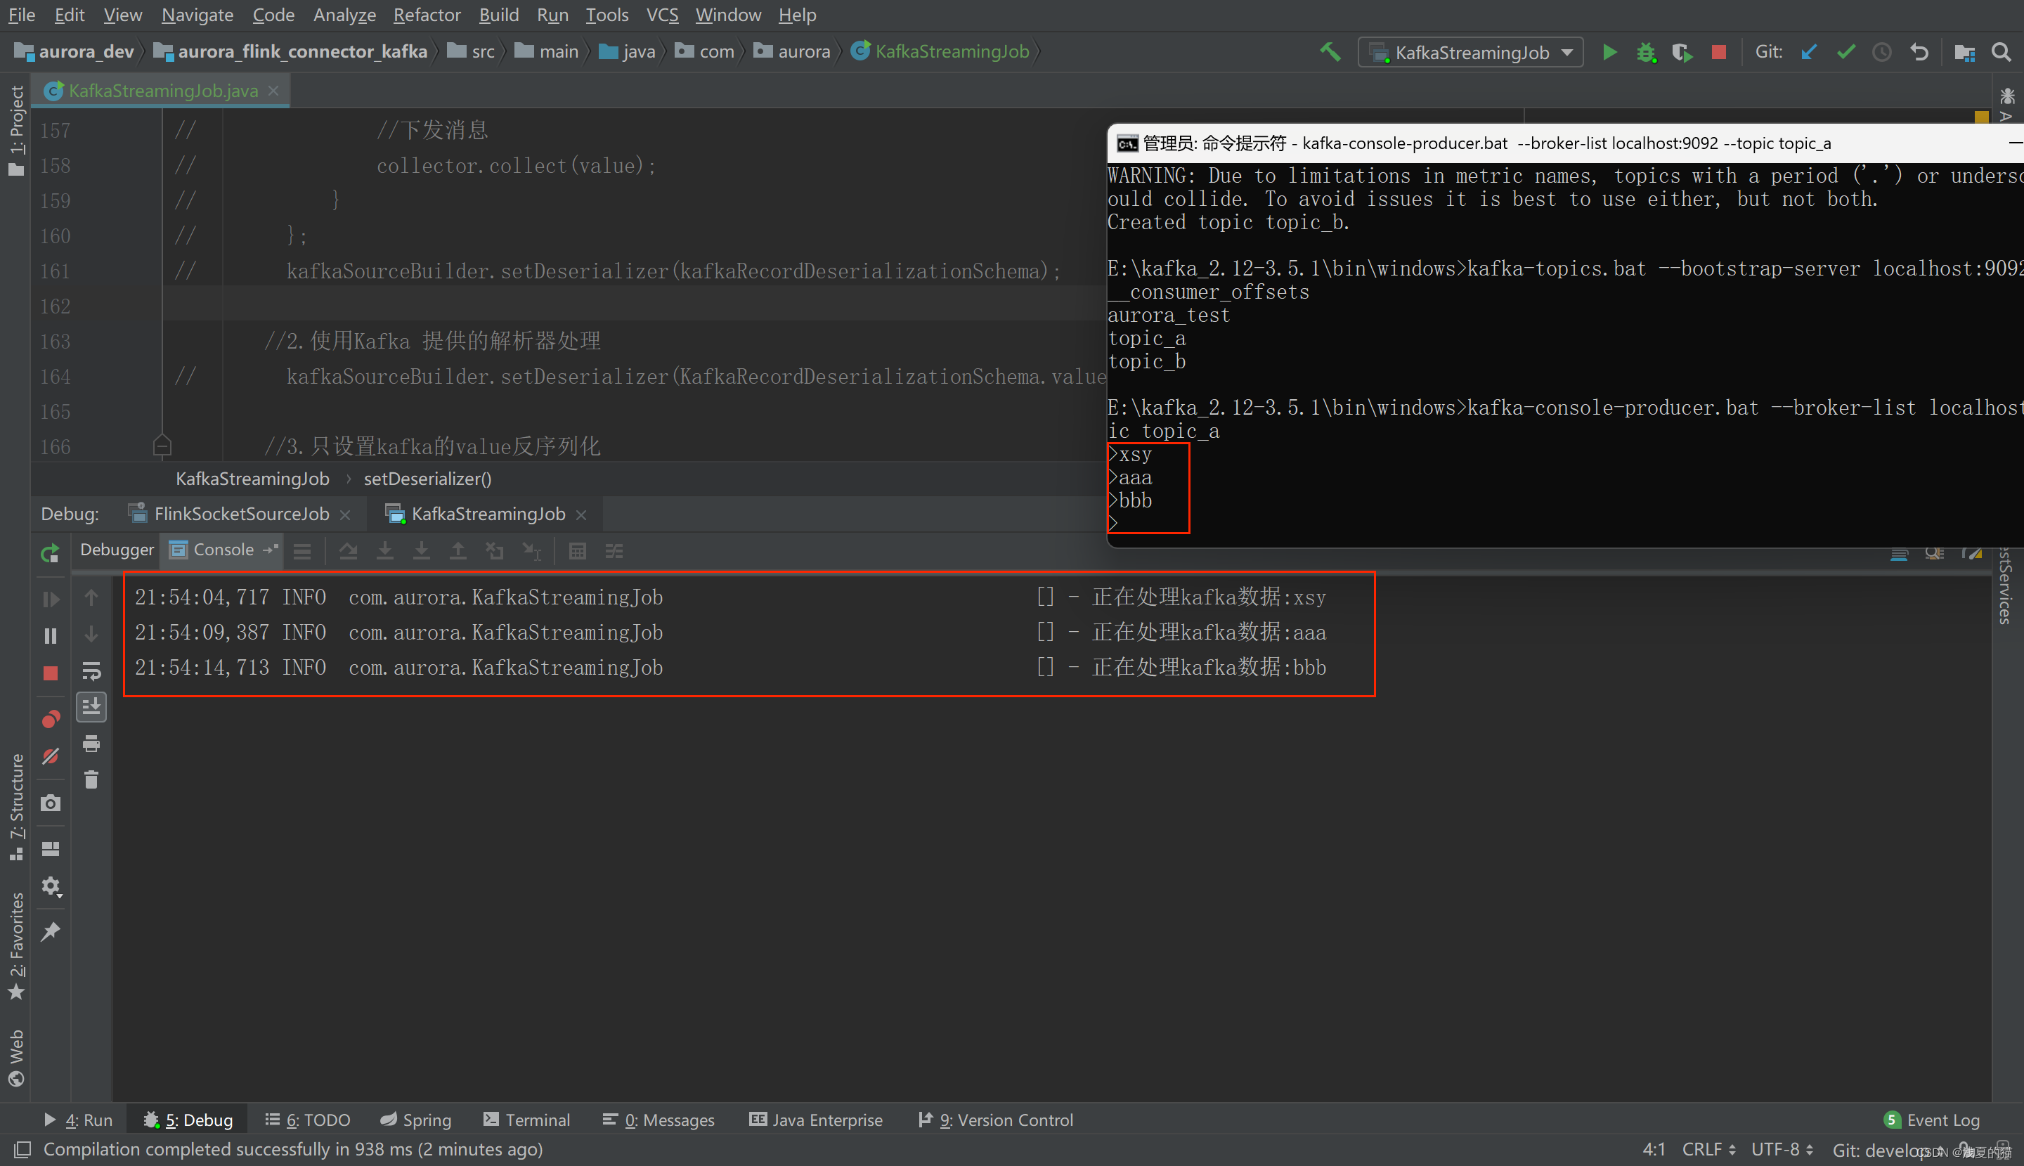
Task: Click the green Run button in toolbar
Action: click(x=1609, y=52)
